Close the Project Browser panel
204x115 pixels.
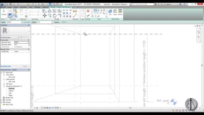[x=29, y=70]
